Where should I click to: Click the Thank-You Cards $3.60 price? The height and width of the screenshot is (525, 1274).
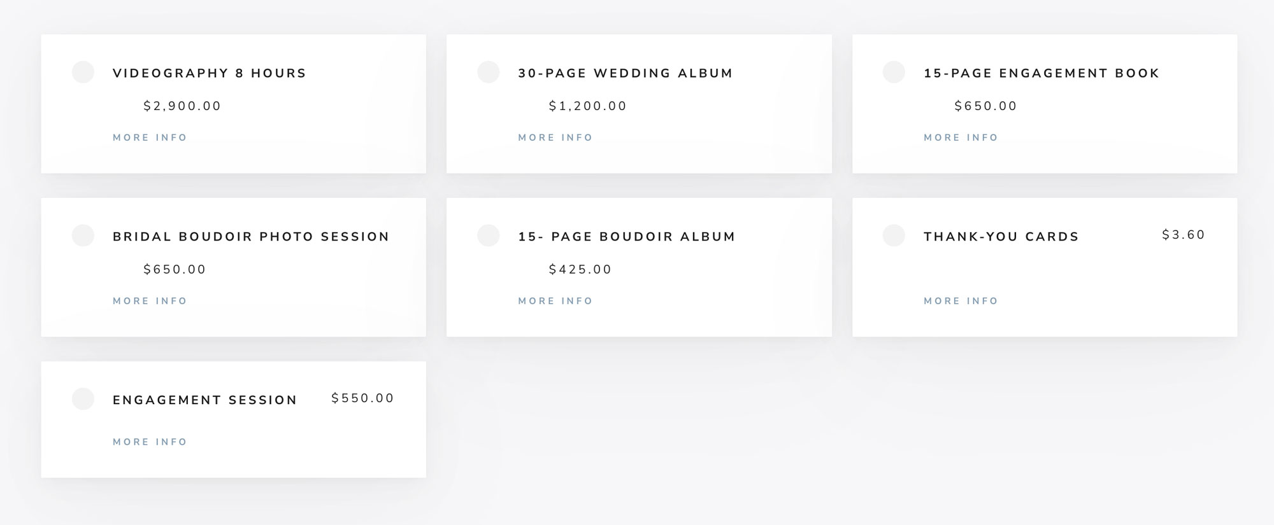pyautogui.click(x=1184, y=235)
